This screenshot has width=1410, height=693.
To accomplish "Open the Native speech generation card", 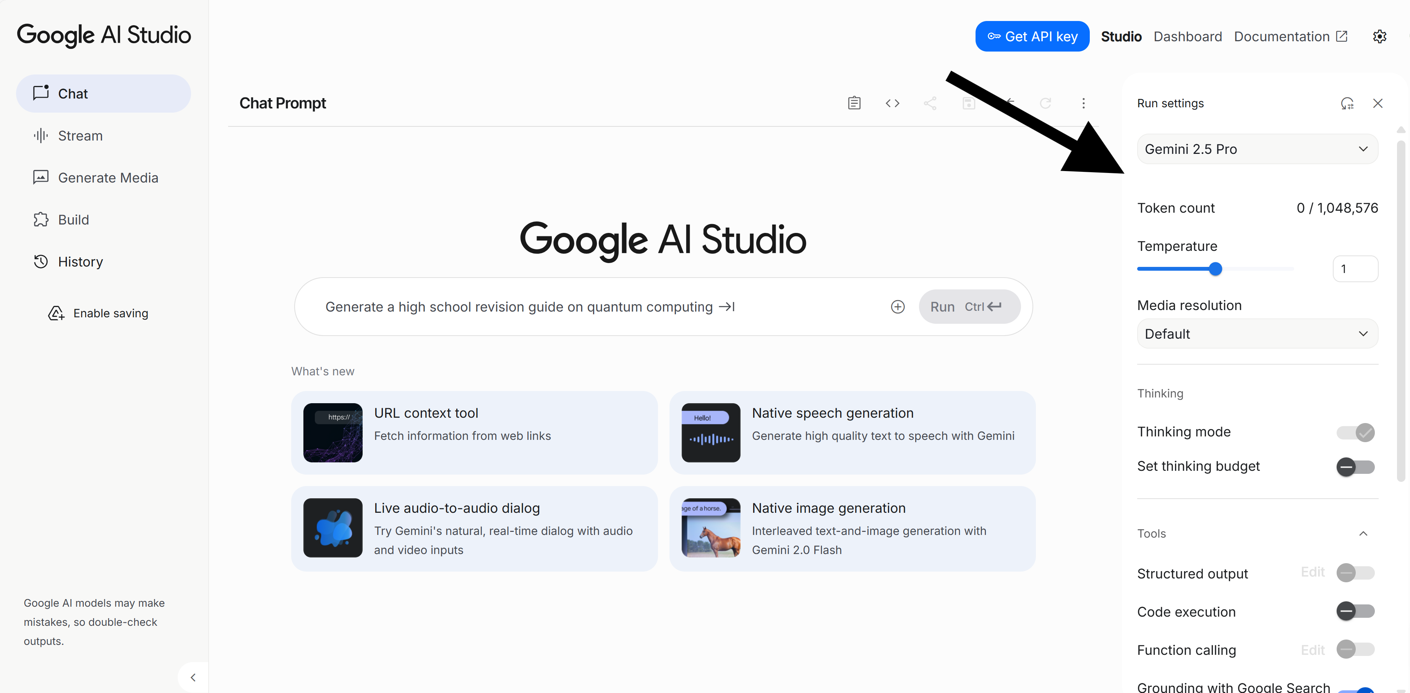I will [x=852, y=432].
